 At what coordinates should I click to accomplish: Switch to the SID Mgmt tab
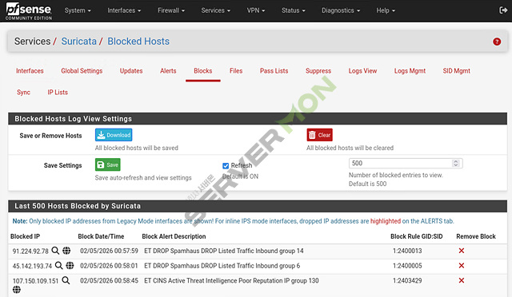point(456,71)
